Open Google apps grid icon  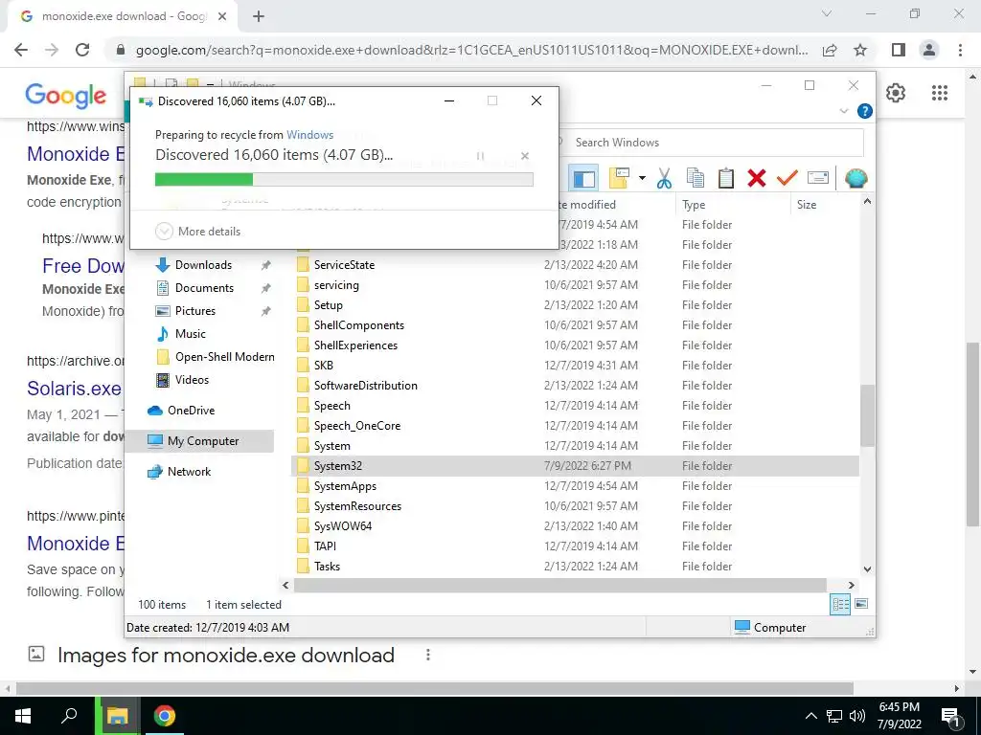pyautogui.click(x=940, y=93)
